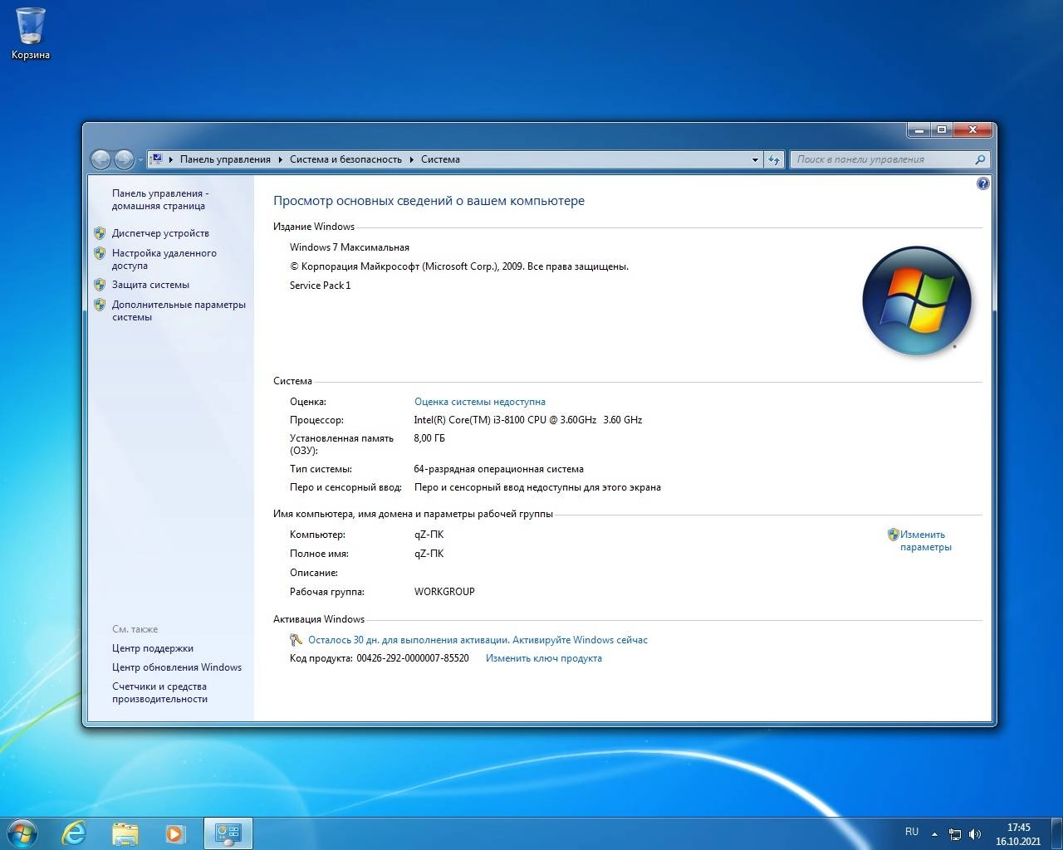Viewport: 1063px width, 850px height.
Task: Open Диспетчер устройств link
Action: (x=160, y=233)
